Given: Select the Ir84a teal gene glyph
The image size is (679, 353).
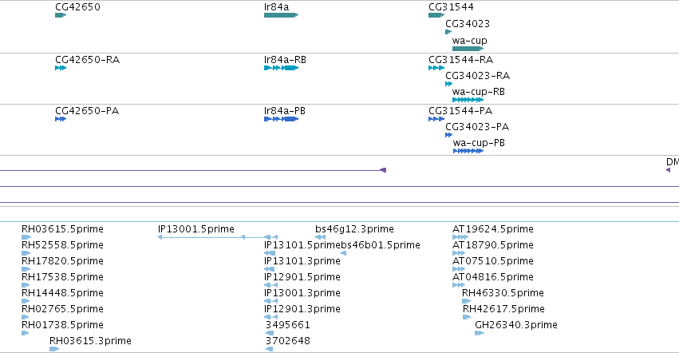Looking at the screenshot, I should point(281,15).
